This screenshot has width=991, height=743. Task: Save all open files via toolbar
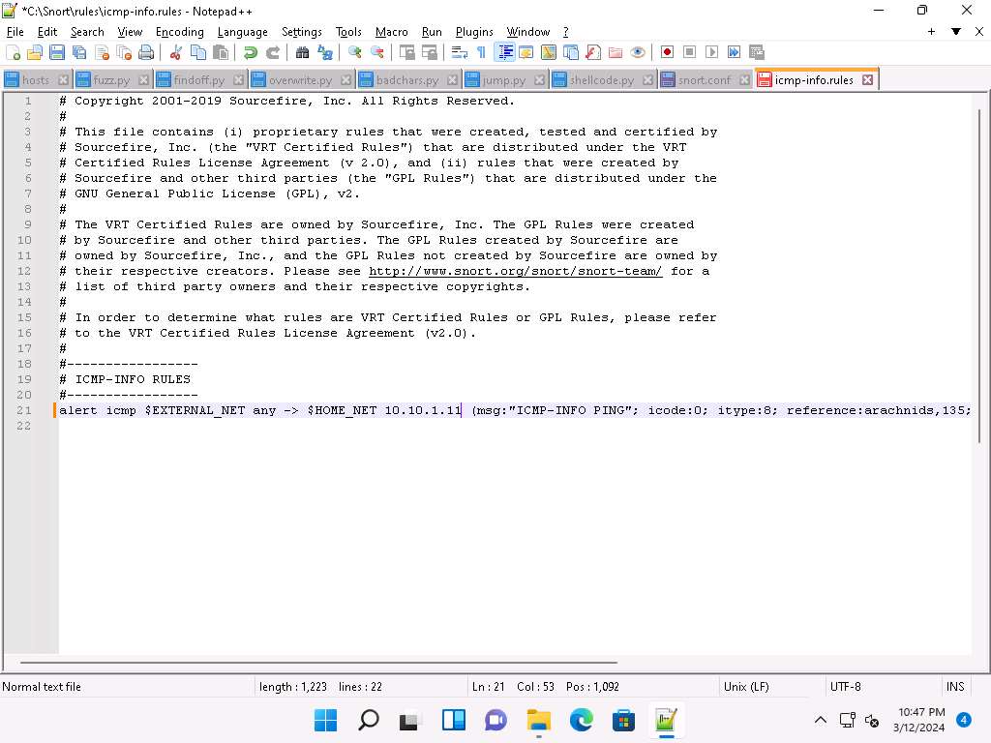pyautogui.click(x=77, y=52)
